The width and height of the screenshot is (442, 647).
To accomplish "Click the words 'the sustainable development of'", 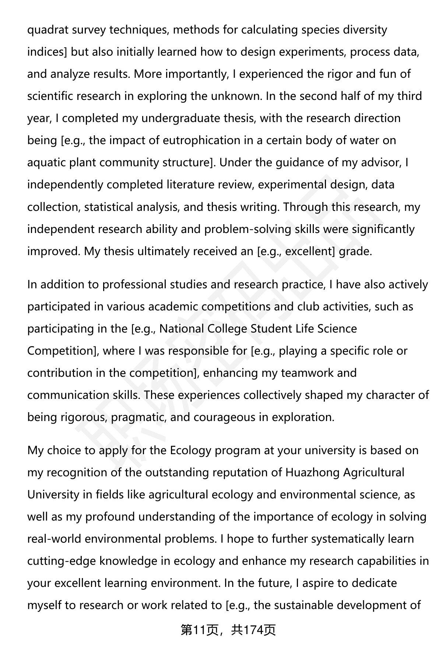I will point(337,605).
